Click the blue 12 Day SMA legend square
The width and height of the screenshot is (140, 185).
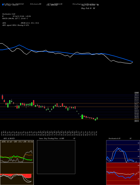click(x=3, y=5)
